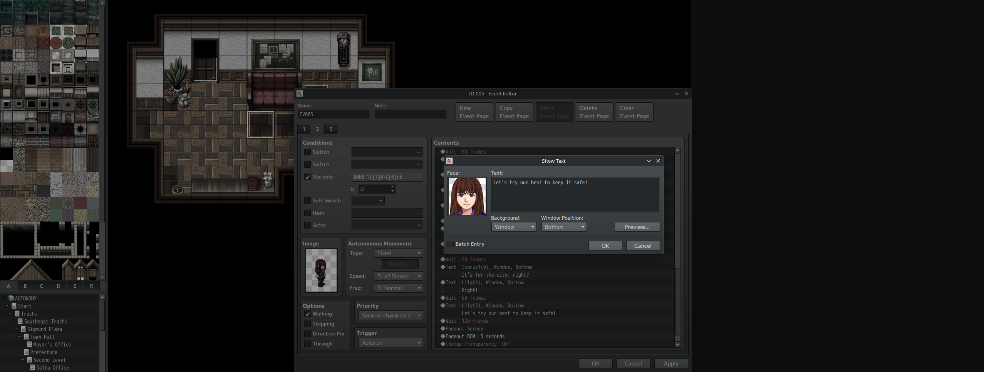
Task: Collapse Show Text dialog with chevron icon
Action: 649,161
